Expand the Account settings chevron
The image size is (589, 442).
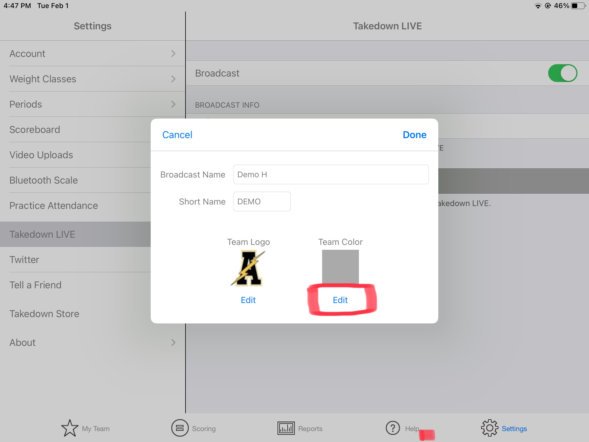tap(173, 54)
